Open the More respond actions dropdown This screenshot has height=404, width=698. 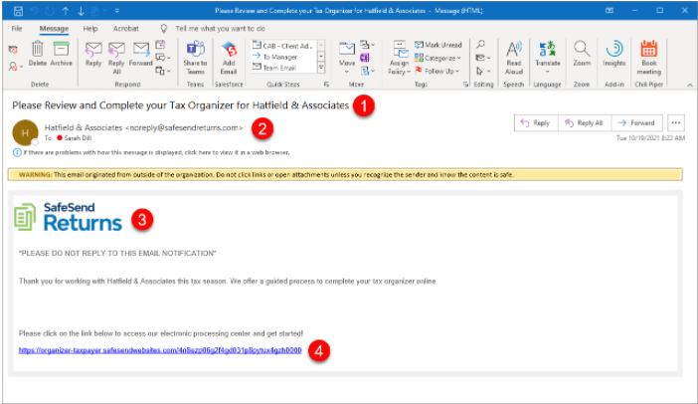163,71
